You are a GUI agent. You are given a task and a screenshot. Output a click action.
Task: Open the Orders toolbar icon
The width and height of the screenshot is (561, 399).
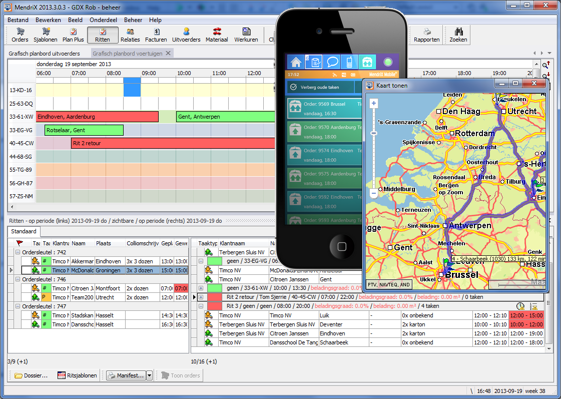[x=20, y=35]
